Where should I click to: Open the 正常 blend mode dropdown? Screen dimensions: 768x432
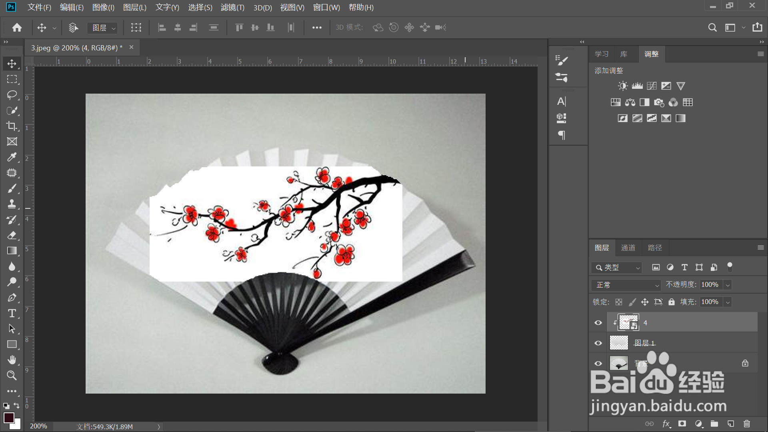pos(626,285)
